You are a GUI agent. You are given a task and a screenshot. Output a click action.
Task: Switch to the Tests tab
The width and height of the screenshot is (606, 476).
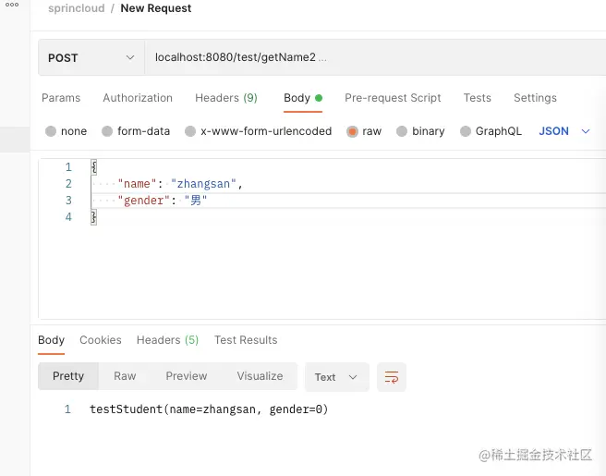(x=478, y=98)
